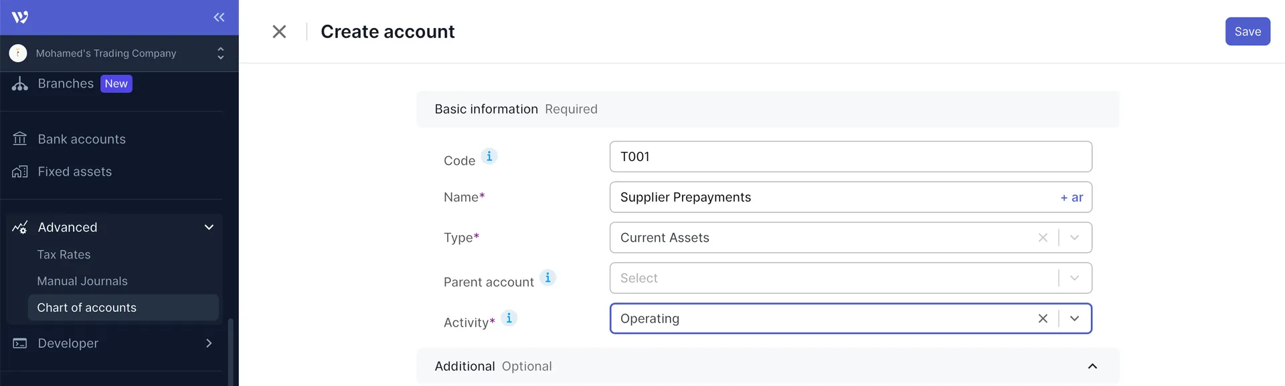Click the Advanced chart-gear icon

point(20,227)
